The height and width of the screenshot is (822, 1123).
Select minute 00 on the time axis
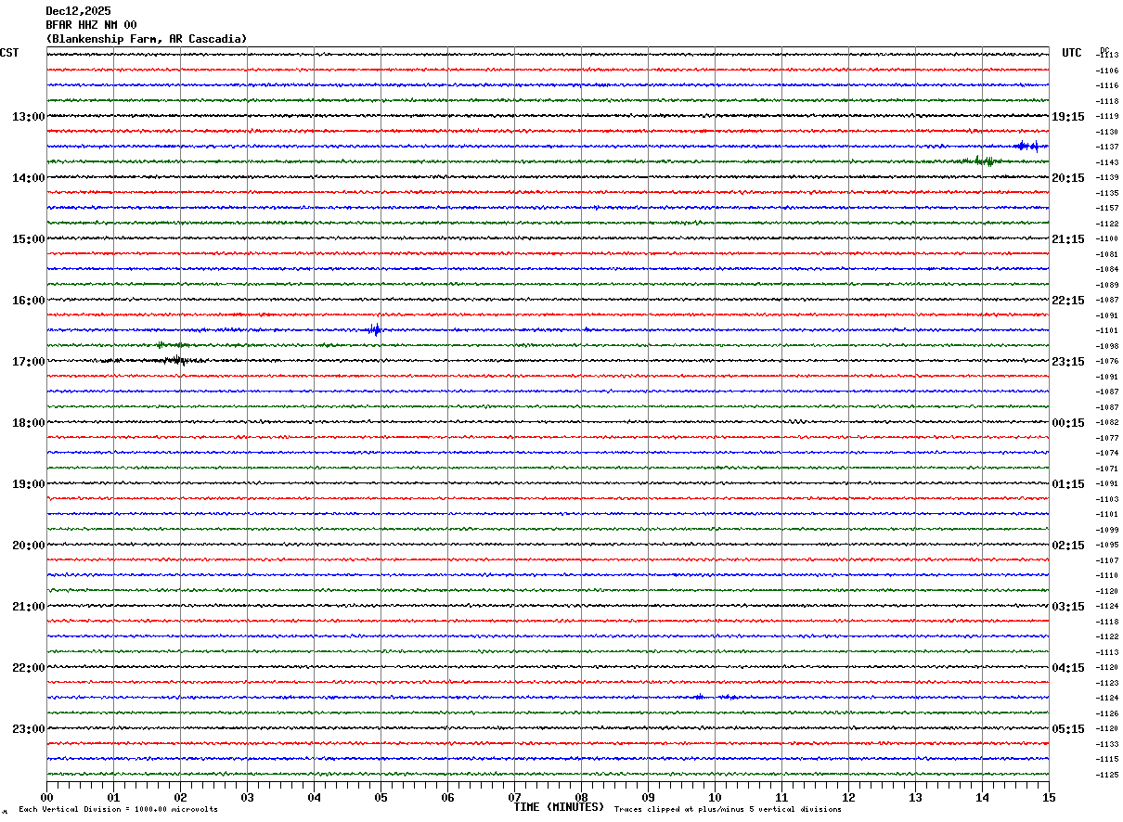46,797
